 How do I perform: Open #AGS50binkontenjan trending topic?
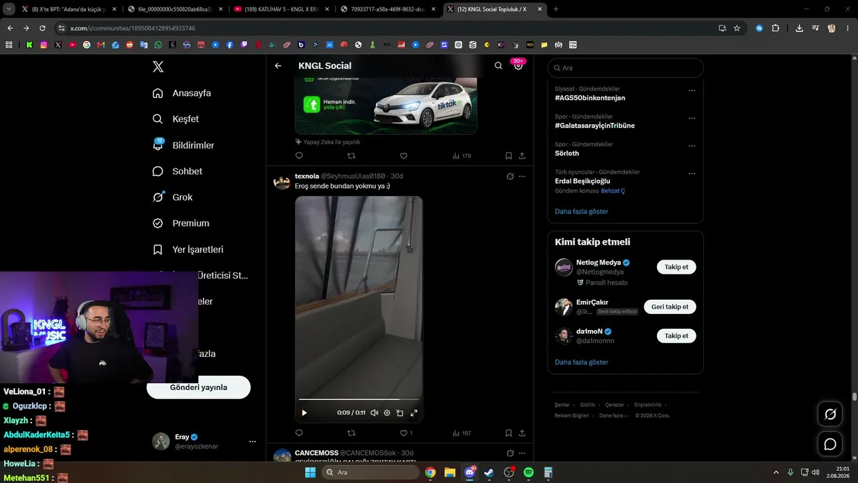590,98
